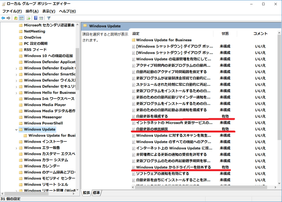282x202 pixels.
Task: Click policy icon beside 非管理者による更新の通知の受信を許可する
Action: pos(134,154)
